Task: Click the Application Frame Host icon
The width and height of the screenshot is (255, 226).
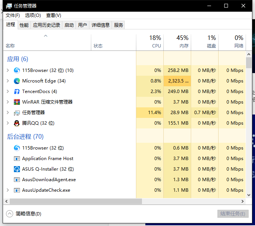Action: tap(17, 159)
